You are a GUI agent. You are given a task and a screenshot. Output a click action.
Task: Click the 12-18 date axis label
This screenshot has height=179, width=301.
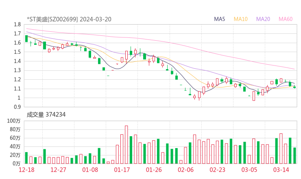coord(26,170)
